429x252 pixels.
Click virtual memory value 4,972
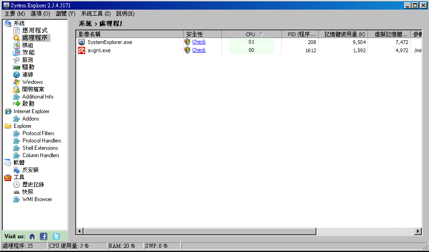point(402,50)
